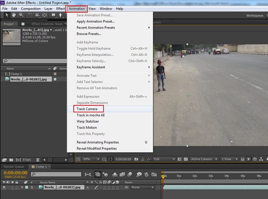Select the Unified Camera tool

click(37, 15)
